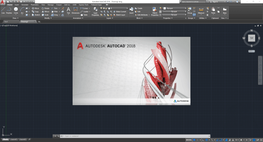
Task: Select the Circle tool
Action: coord(16,11)
